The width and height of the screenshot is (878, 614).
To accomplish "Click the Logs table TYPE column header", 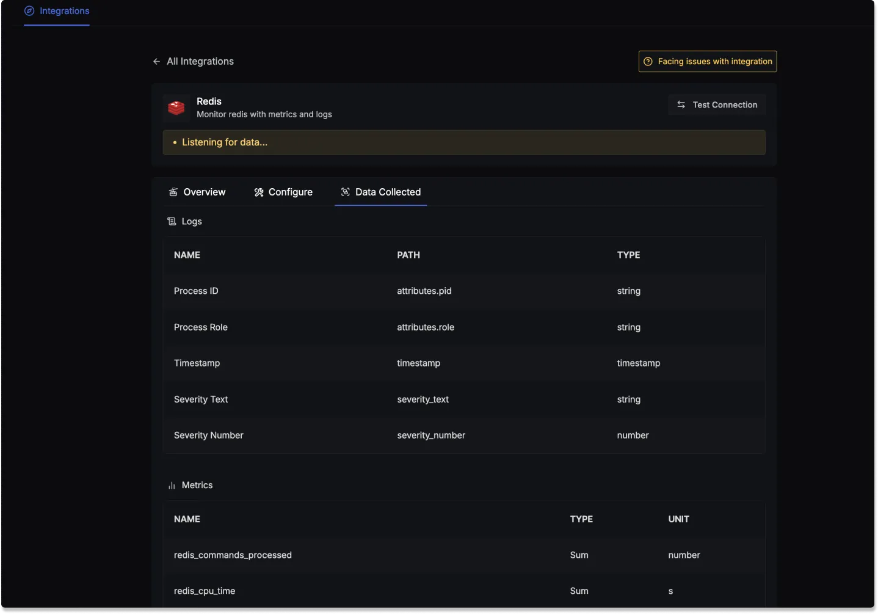I will 628,255.
